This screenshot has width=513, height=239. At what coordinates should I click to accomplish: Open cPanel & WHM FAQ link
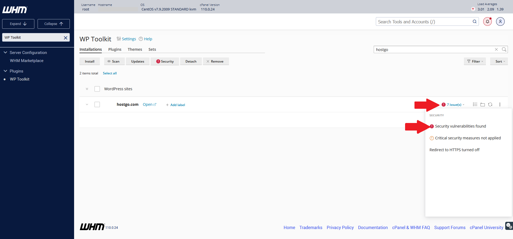[x=411, y=227]
